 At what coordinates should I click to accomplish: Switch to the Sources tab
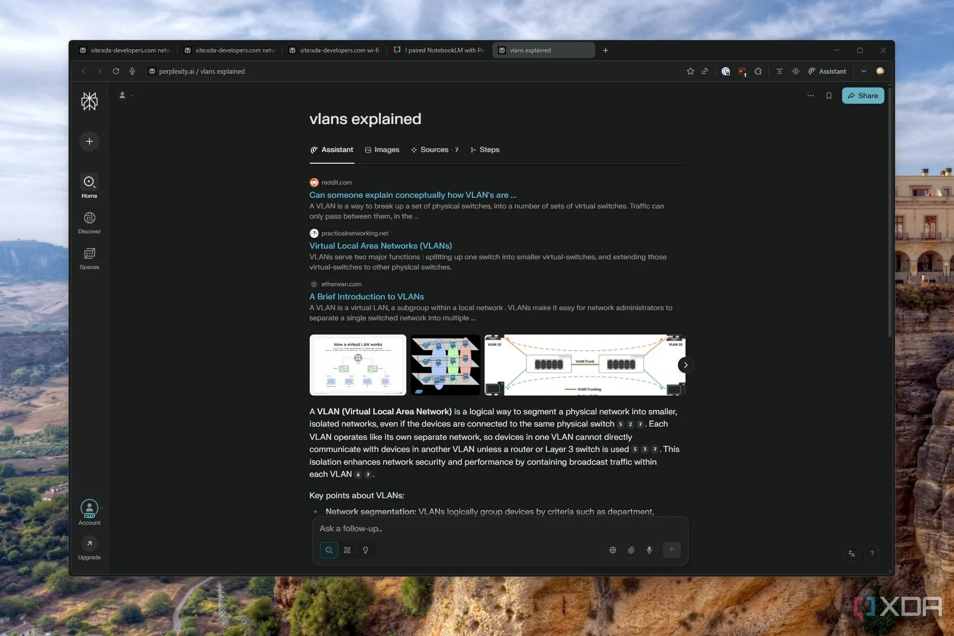point(435,150)
